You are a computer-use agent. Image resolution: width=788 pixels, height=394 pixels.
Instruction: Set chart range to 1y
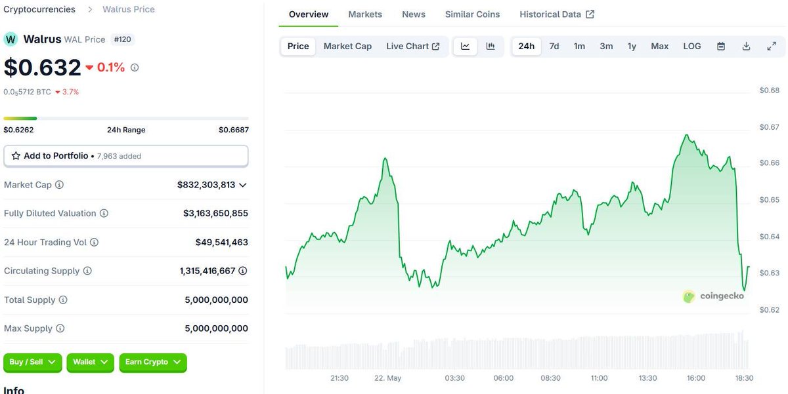coord(632,46)
